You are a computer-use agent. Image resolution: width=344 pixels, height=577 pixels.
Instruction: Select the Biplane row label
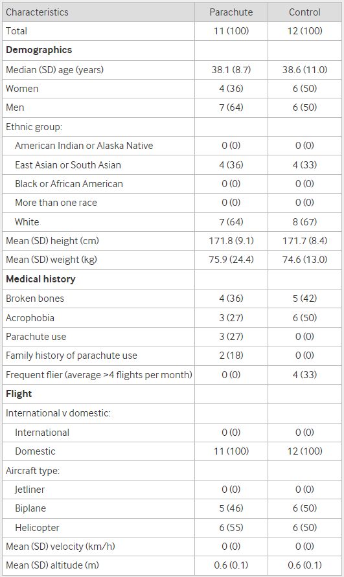coord(30,508)
